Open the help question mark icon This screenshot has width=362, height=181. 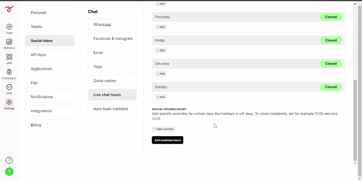[x=9, y=160]
